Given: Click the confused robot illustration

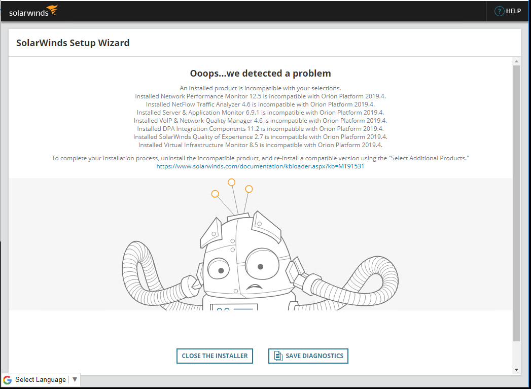Looking at the screenshot, I should coord(260,244).
